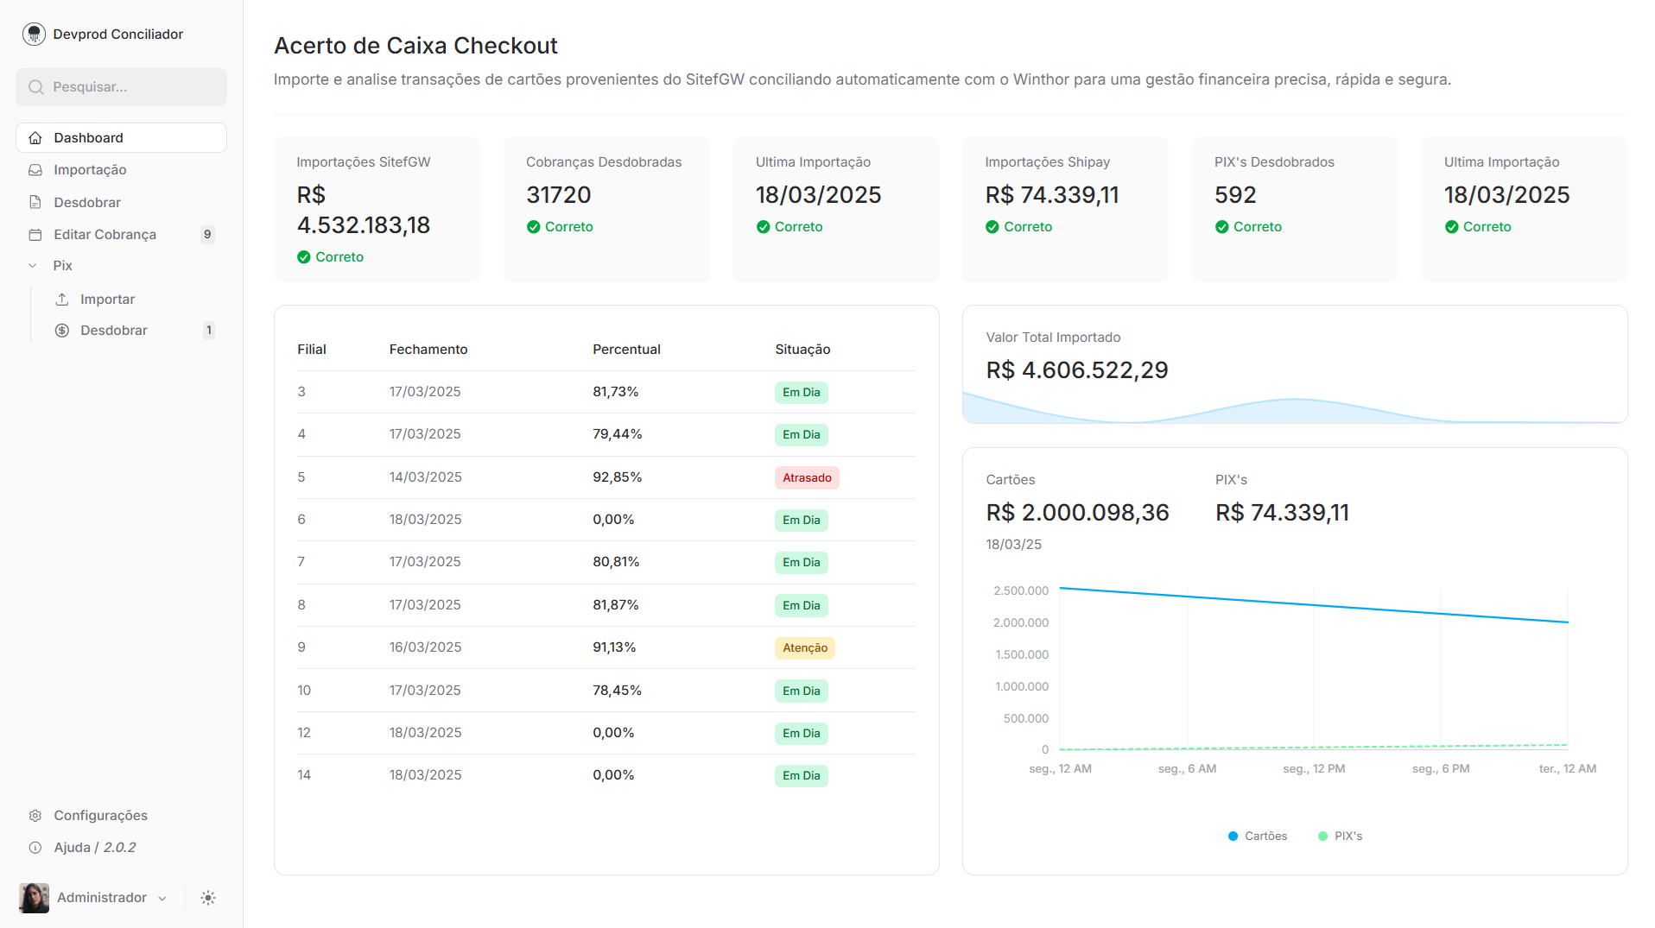Open Editar Cobrança using the calendar icon
Screen dimensions: 1655x928
point(35,234)
